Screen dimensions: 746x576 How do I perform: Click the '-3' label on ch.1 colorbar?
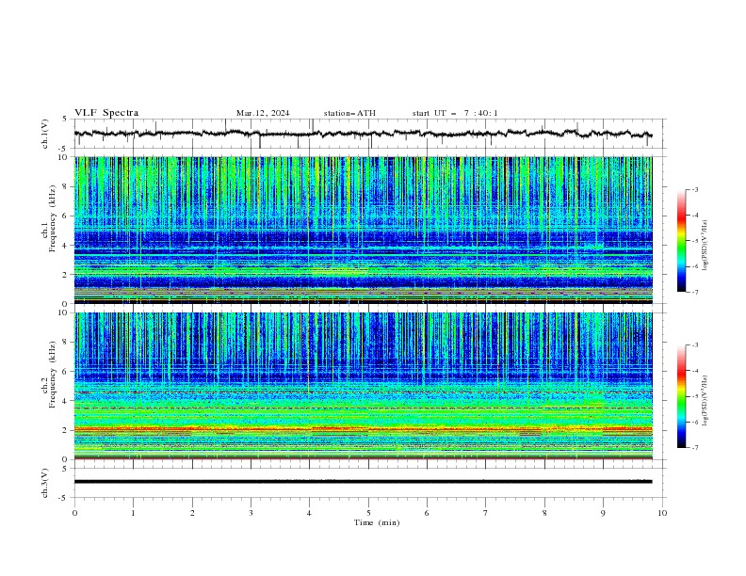pos(694,189)
